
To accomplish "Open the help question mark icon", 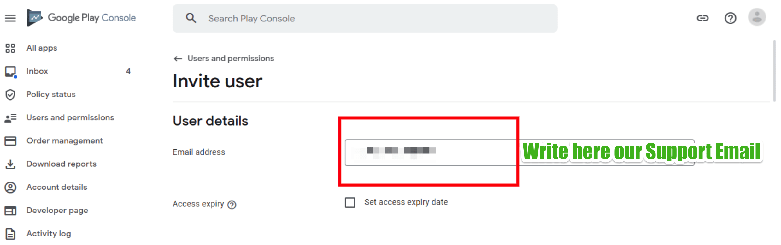I will [x=730, y=18].
